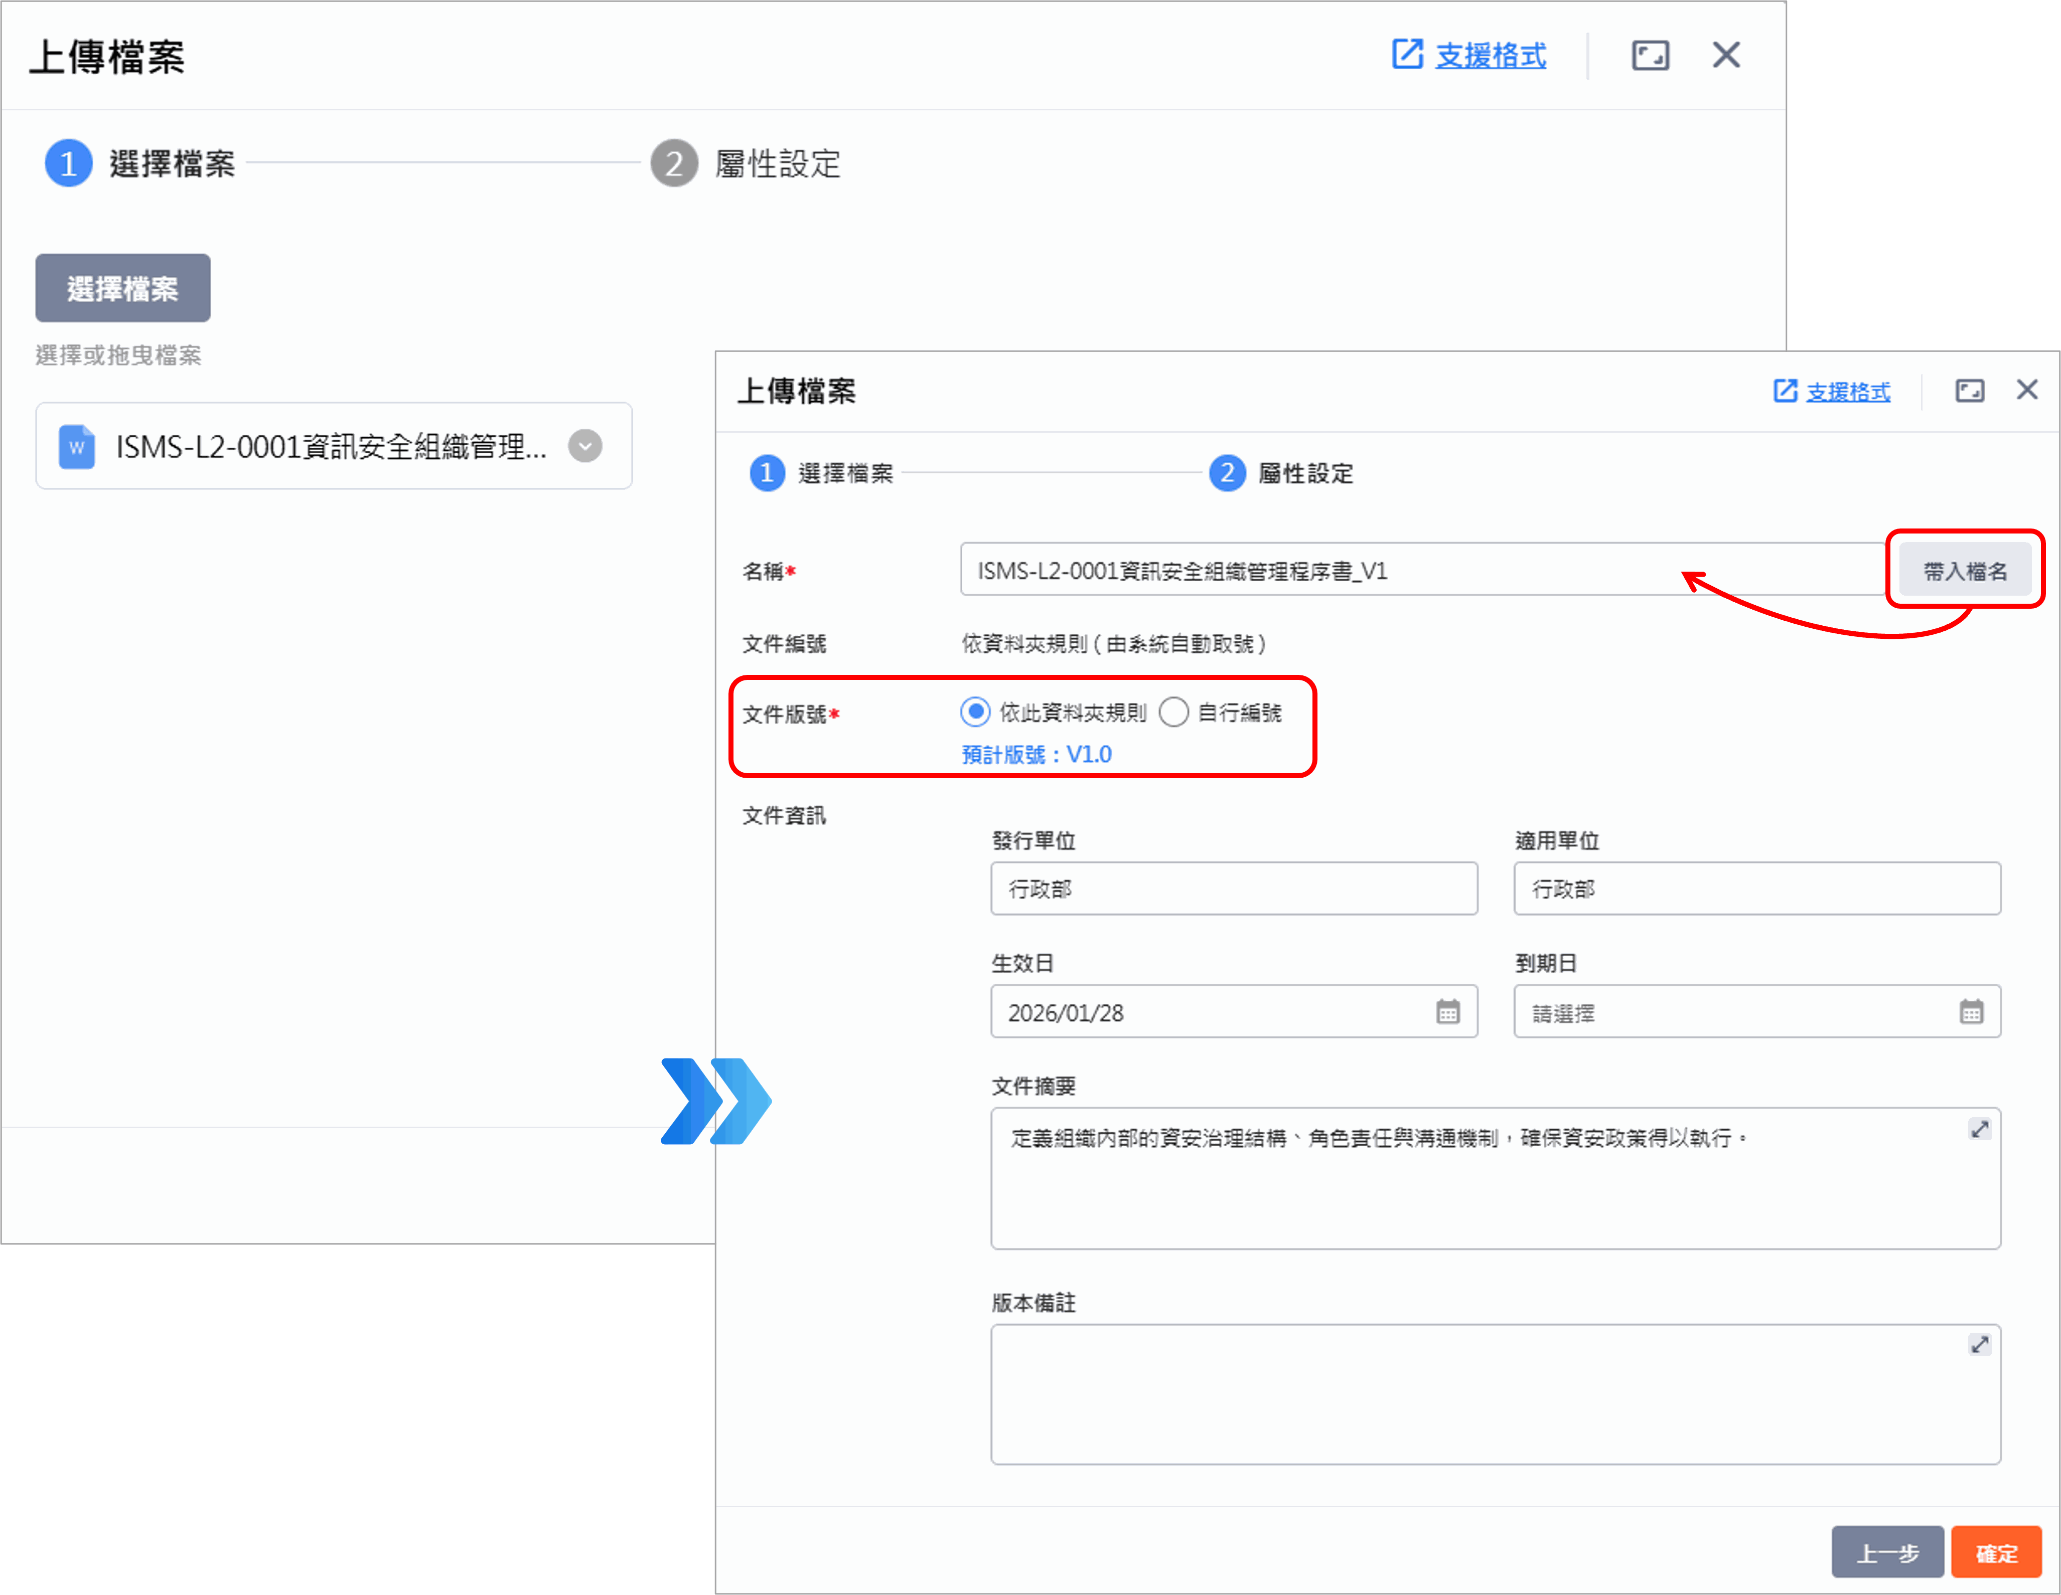
Task: Expand the 文件摘要 text area icon
Action: 1979,1129
